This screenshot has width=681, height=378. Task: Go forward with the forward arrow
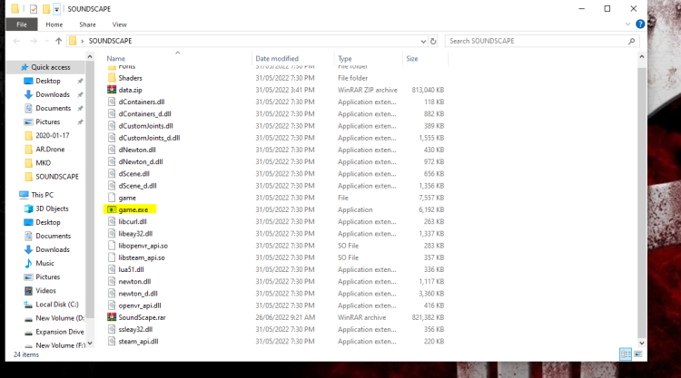click(x=34, y=41)
